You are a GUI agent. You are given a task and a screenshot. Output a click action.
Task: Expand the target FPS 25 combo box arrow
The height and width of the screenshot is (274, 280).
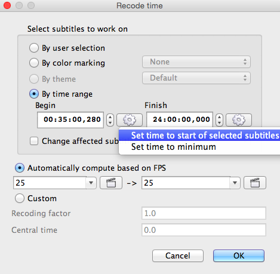pos(235,183)
